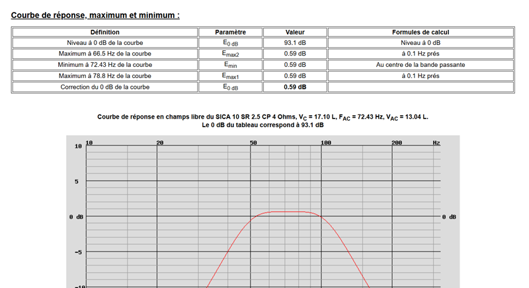This screenshot has height=288, width=529.
Task: Click the left '0 dB' axis label
Action: (76, 216)
